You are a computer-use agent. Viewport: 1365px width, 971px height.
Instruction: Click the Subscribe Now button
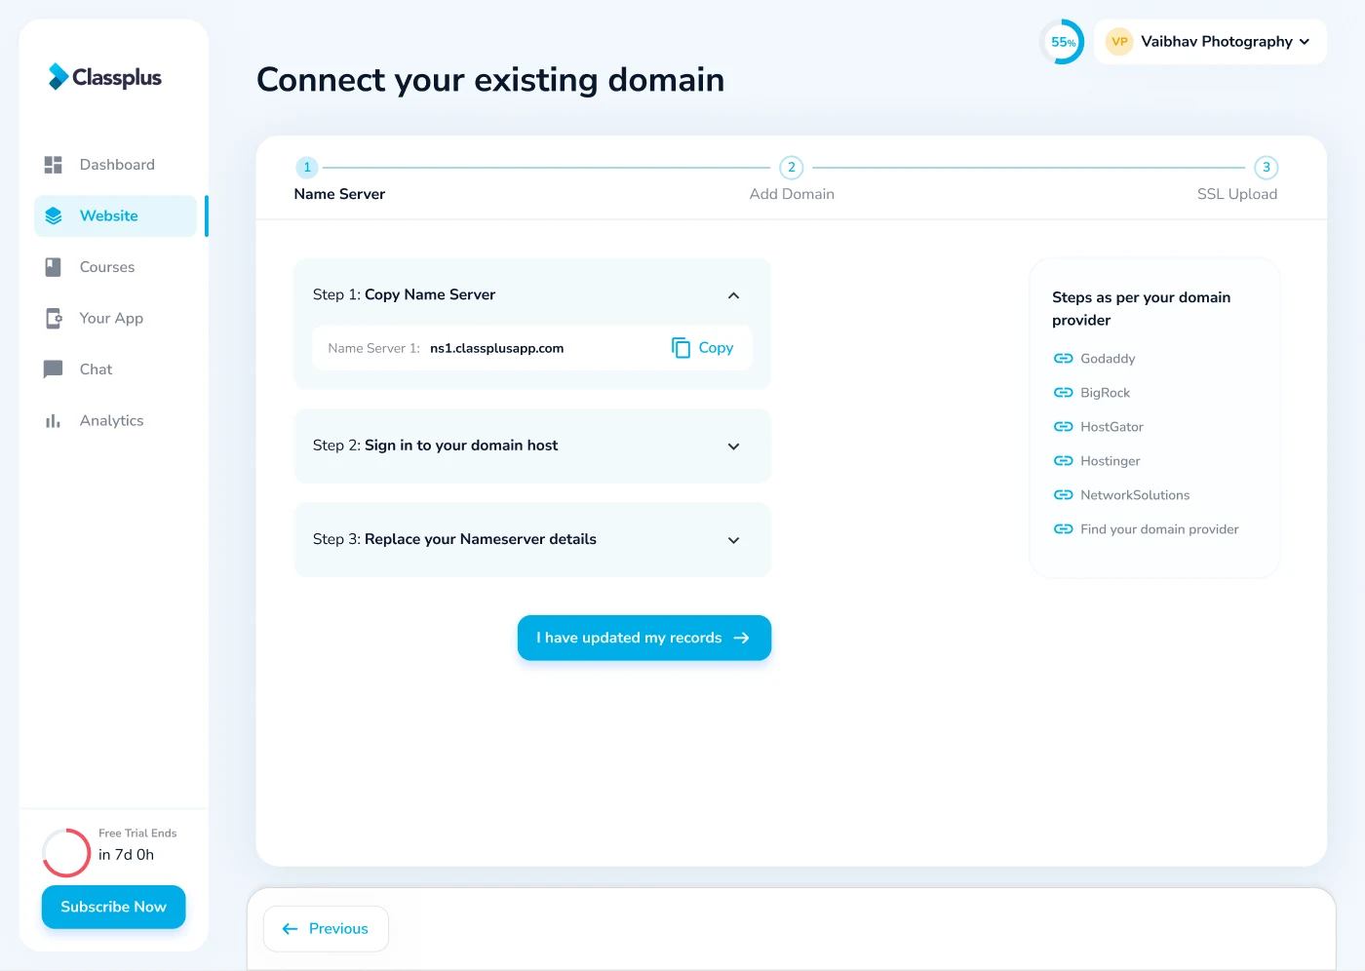pos(114,907)
